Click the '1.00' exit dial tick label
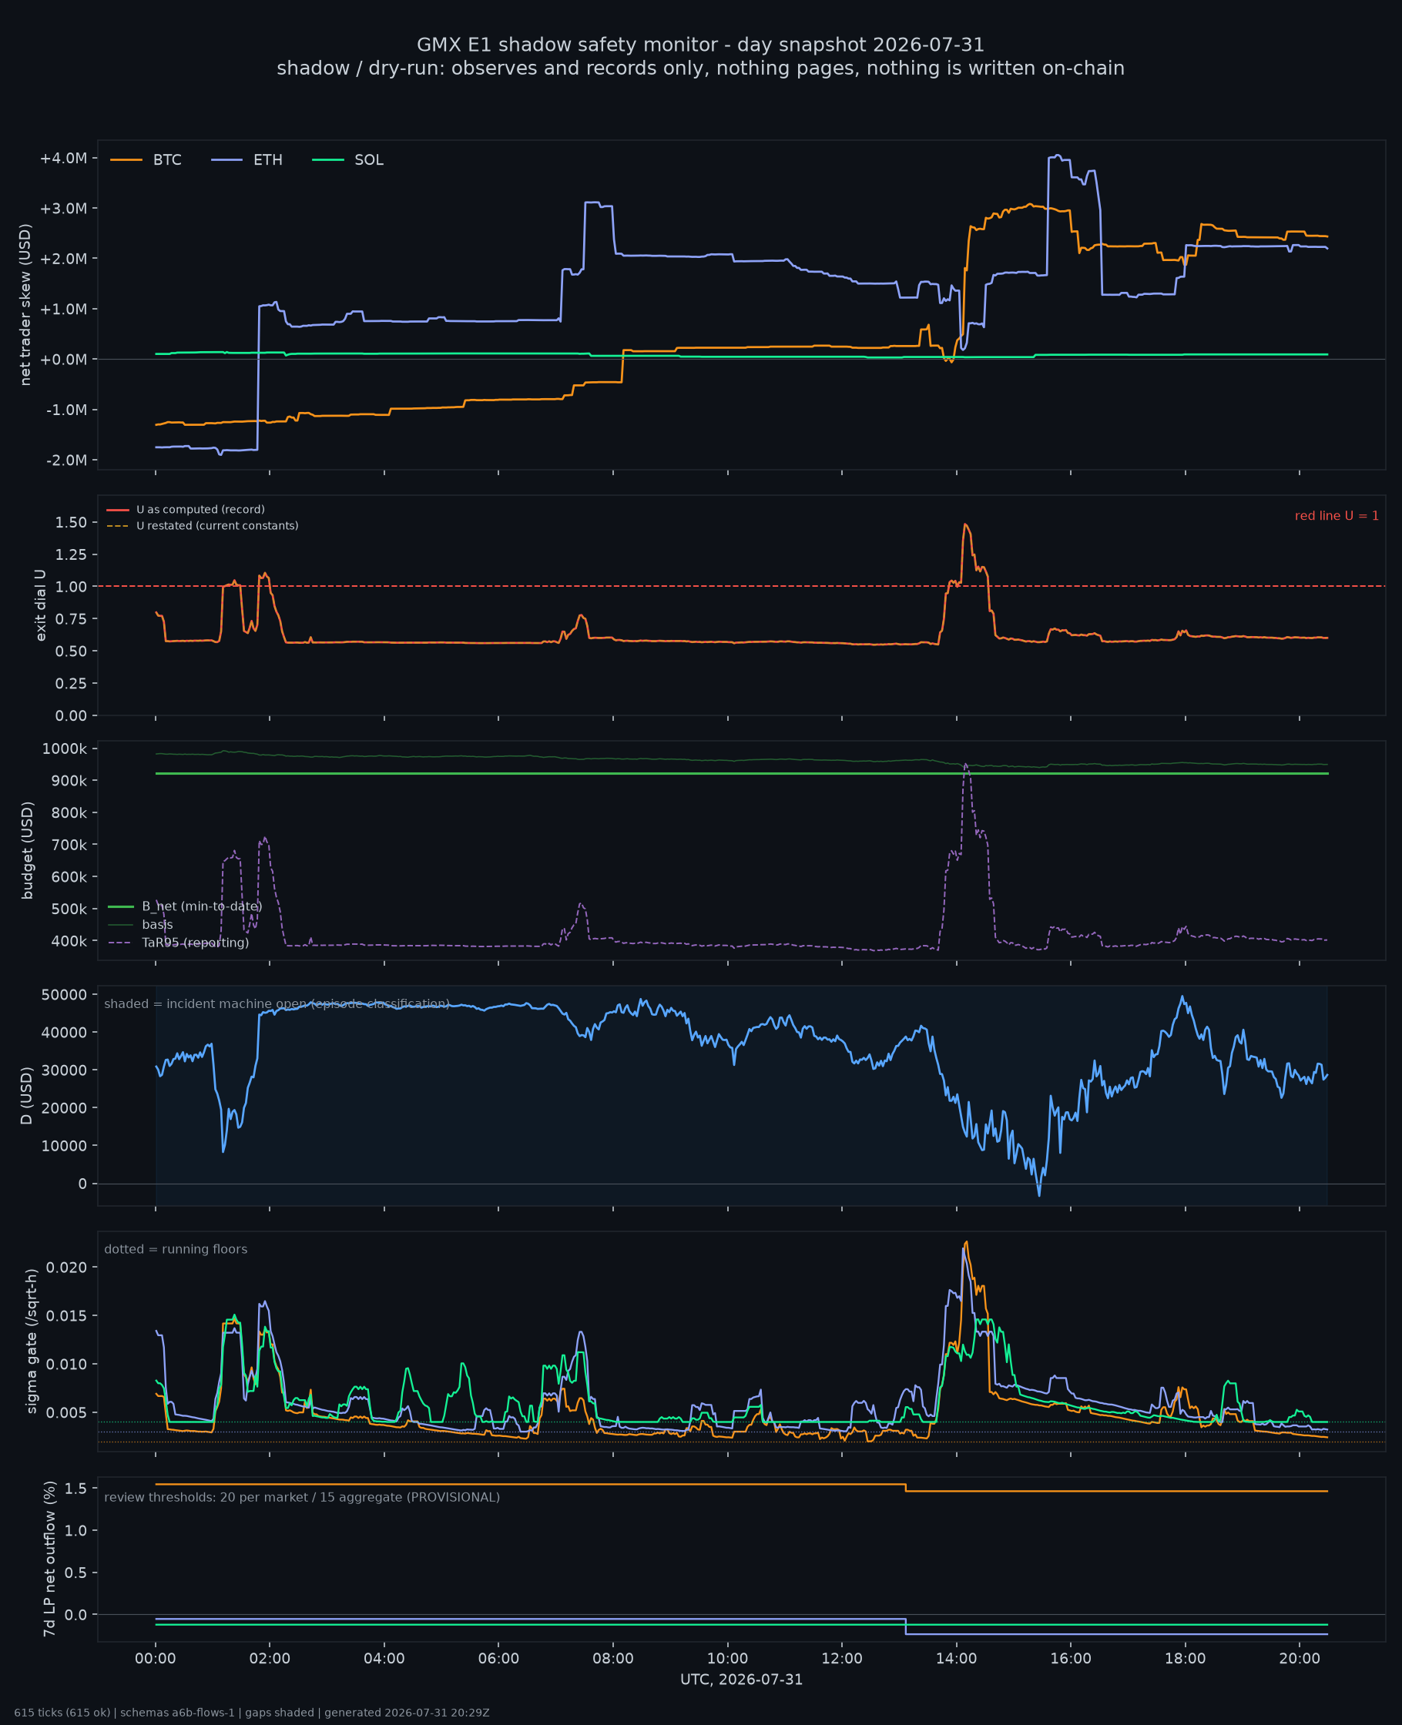 pos(71,587)
